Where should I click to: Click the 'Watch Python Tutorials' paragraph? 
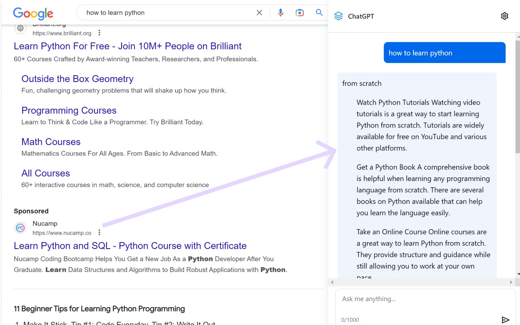422,125
